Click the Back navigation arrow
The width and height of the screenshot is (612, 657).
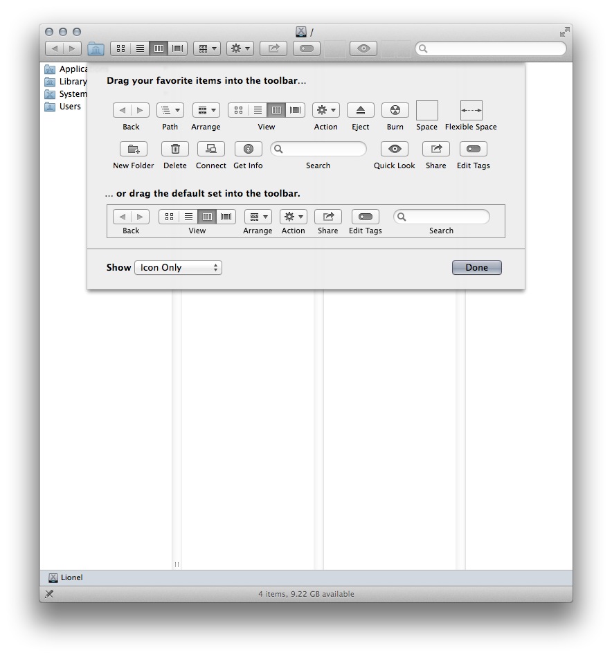pos(56,48)
